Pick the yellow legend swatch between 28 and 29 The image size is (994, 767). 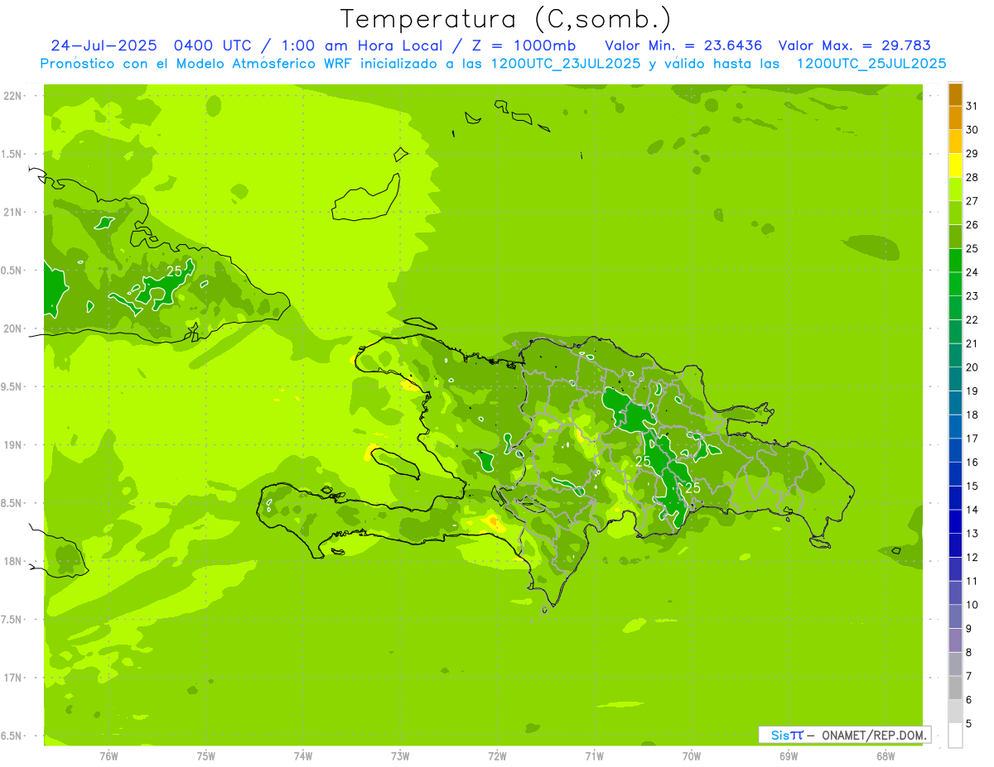pos(955,165)
